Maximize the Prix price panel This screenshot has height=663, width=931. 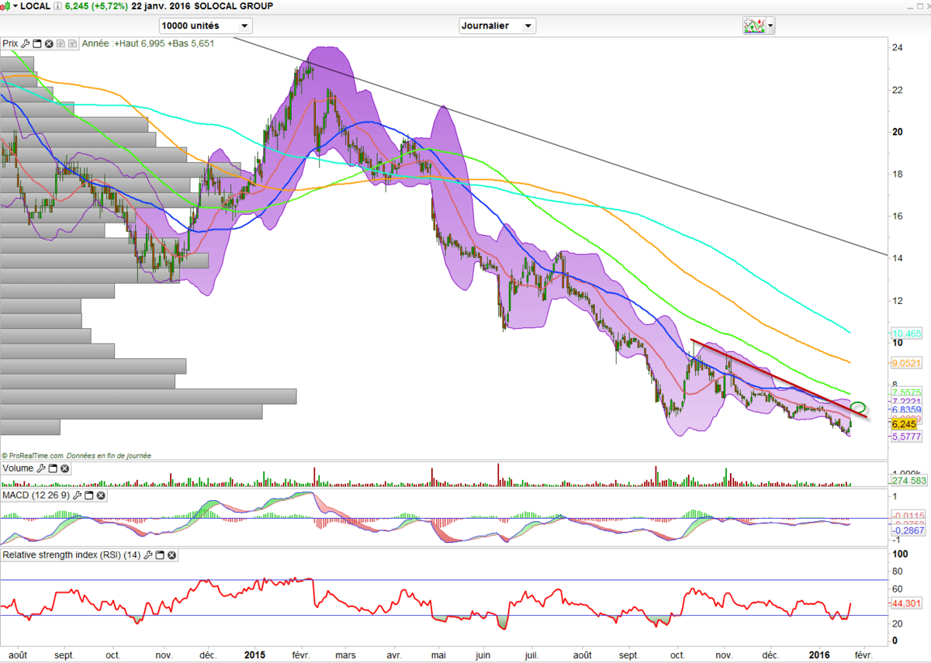[x=37, y=43]
